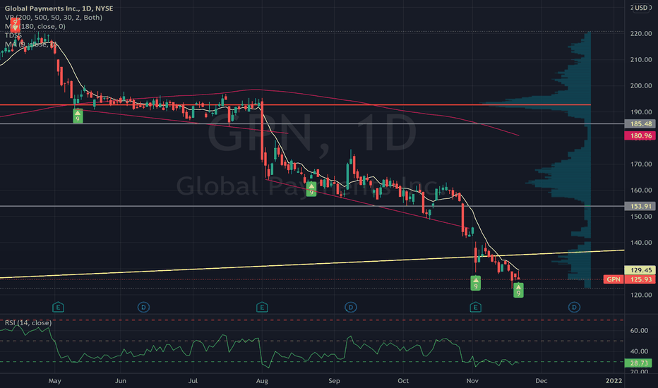Click the Global Payments Inc. symbol title
This screenshot has width=658, height=388.
pyautogui.click(x=59, y=8)
